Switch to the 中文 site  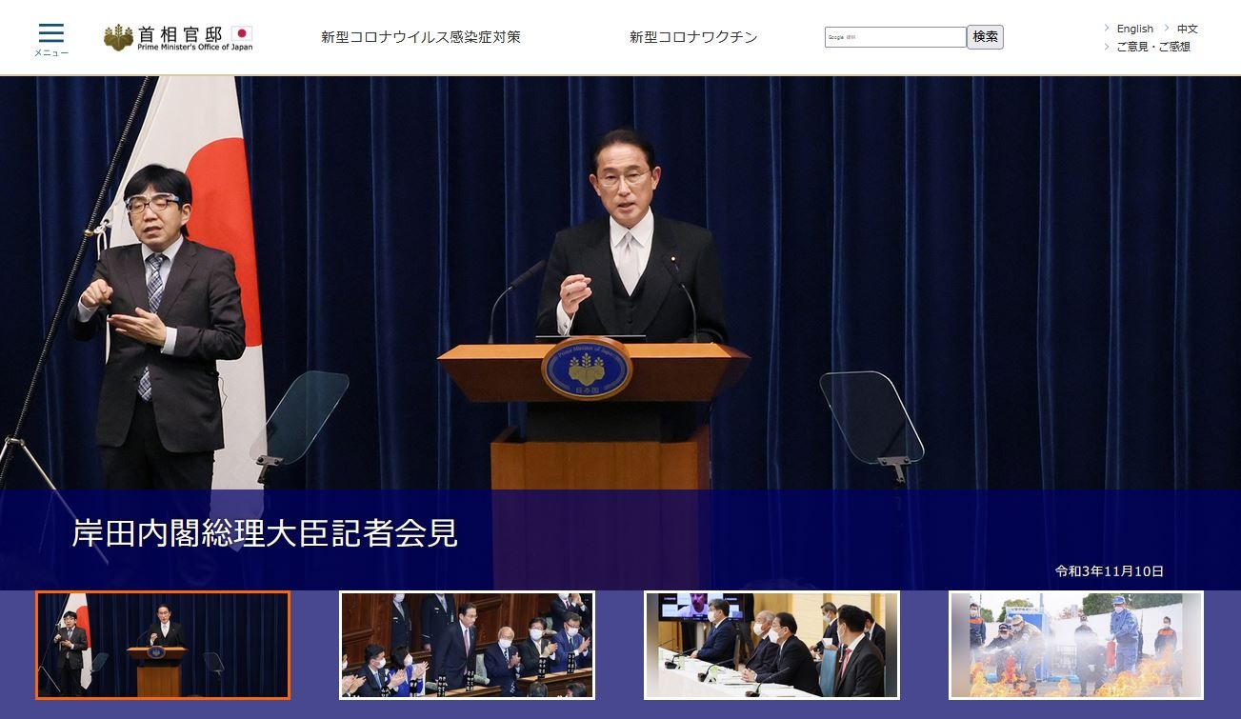pyautogui.click(x=1188, y=29)
